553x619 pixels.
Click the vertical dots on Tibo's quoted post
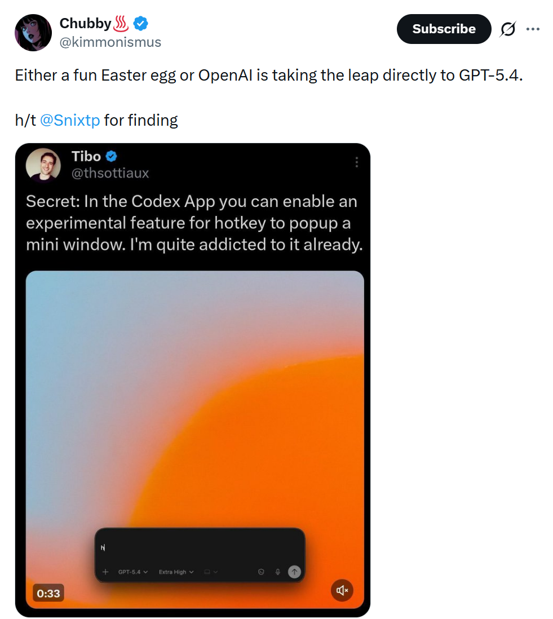[357, 162]
